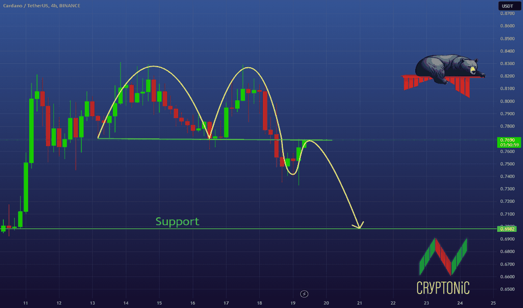Click date label 13 on time axis

[x=93, y=303]
